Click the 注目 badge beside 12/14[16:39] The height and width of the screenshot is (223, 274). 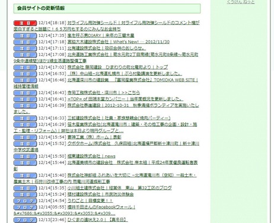coord(25,105)
